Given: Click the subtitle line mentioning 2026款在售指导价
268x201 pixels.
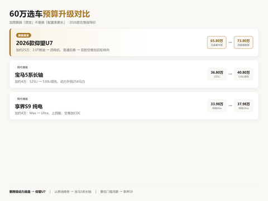Looking at the screenshot, I should pos(52,22).
